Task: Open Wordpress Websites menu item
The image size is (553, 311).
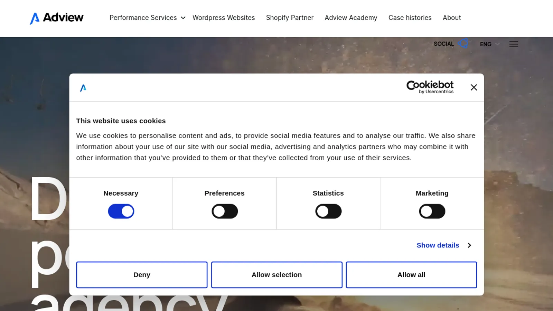Action: (x=224, y=18)
